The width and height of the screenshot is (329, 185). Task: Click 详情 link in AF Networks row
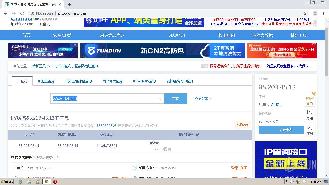coord(234,168)
